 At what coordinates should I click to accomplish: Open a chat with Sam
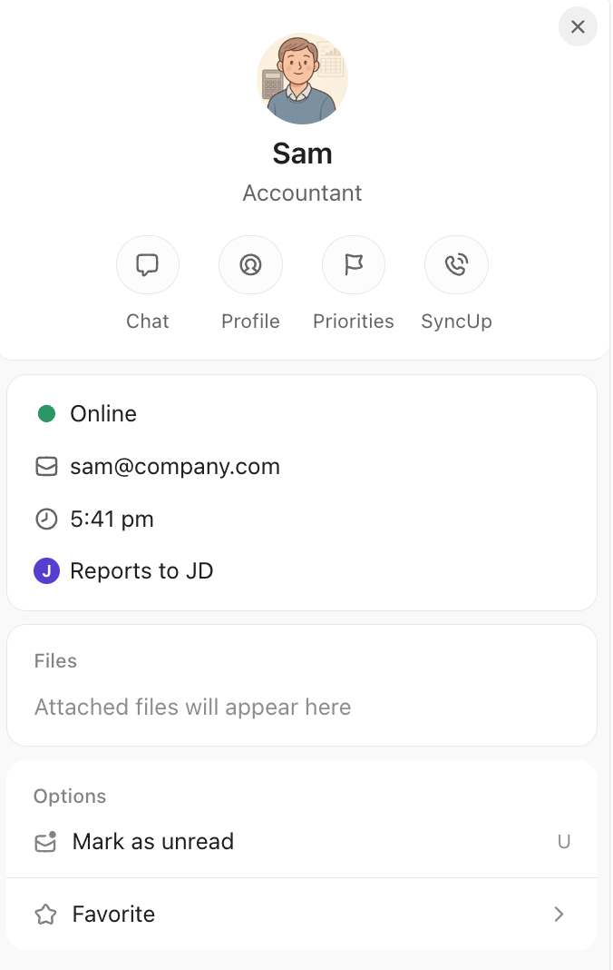point(148,264)
